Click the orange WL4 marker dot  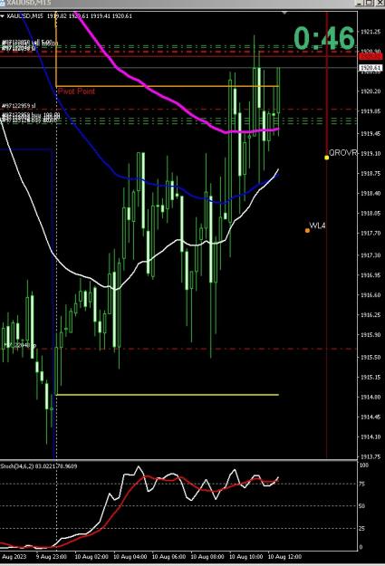tap(307, 230)
